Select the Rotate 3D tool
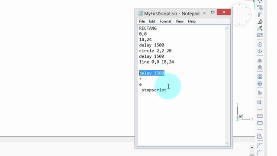 (x=260, y=51)
